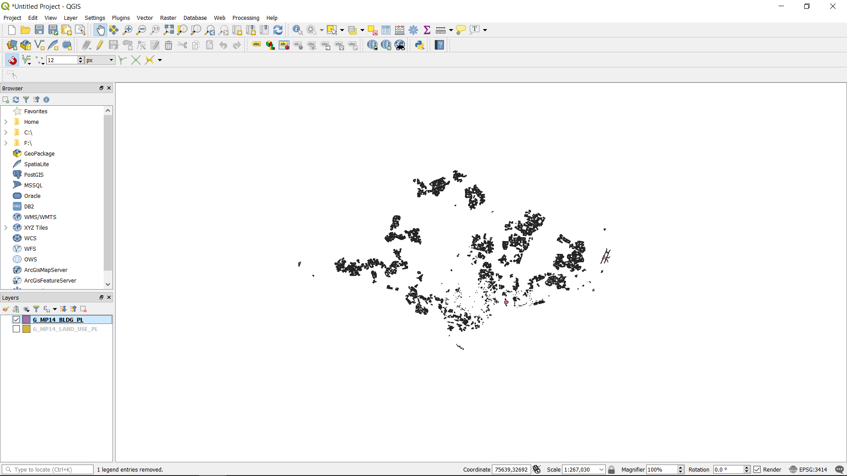Image resolution: width=847 pixels, height=476 pixels.
Task: Open the snapping tolerance px unit dropdown
Action: tap(100, 60)
